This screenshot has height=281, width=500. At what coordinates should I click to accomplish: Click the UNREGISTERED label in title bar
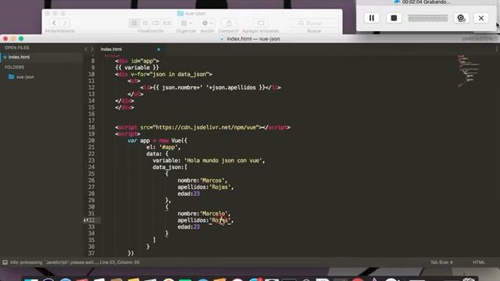click(480, 38)
